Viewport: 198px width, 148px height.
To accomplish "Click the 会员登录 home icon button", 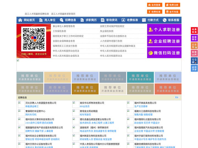I will pyautogui.click(x=155, y=5).
